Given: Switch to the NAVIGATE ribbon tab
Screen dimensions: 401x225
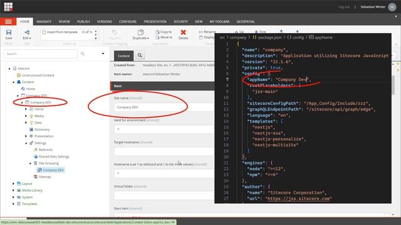Looking at the screenshot, I should [44, 22].
